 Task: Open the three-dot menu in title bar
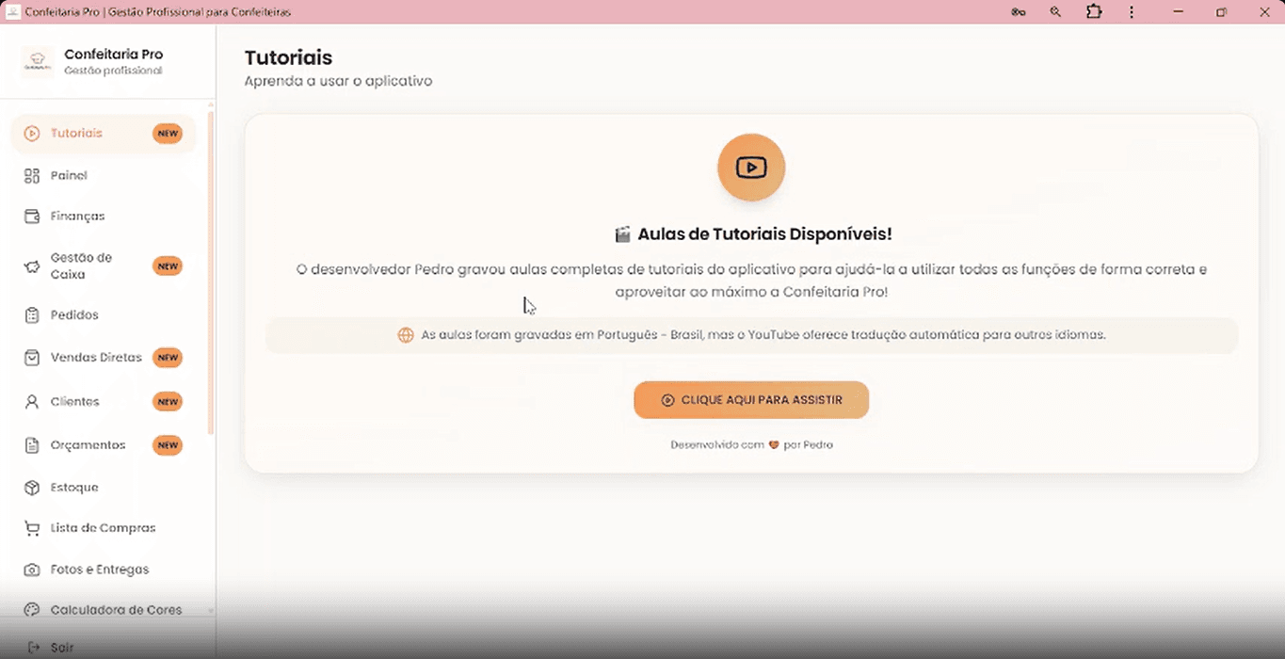point(1132,12)
